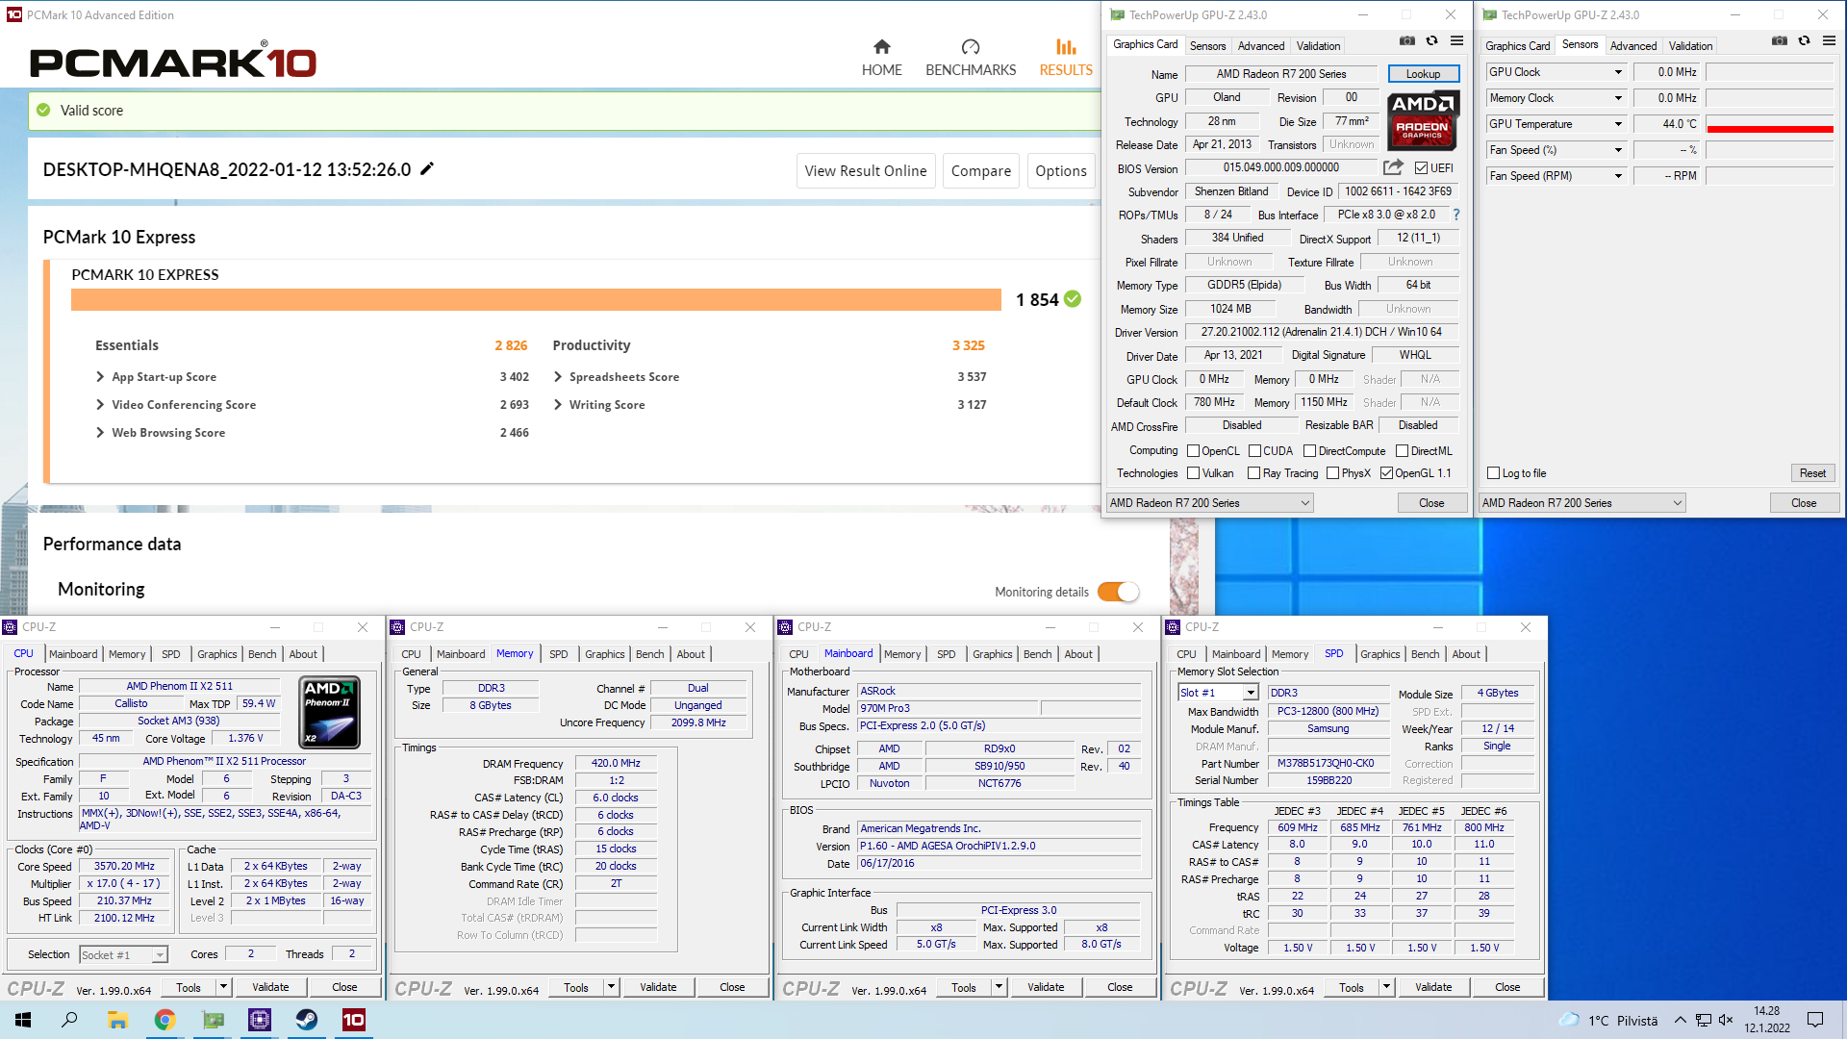The image size is (1847, 1039).
Task: Click View Result Online button
Action: pyautogui.click(x=866, y=171)
